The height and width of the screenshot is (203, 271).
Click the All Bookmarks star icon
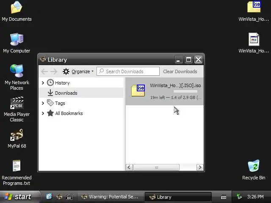coord(50,113)
